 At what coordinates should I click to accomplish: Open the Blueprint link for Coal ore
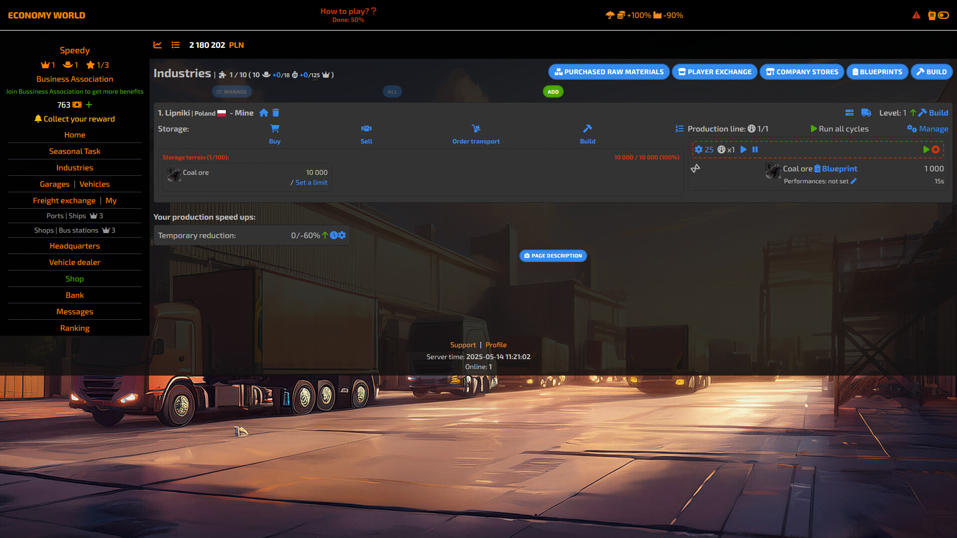840,168
